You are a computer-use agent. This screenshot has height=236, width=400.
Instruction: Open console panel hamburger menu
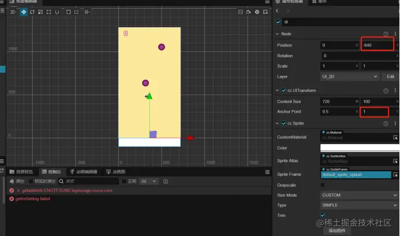(x=267, y=172)
